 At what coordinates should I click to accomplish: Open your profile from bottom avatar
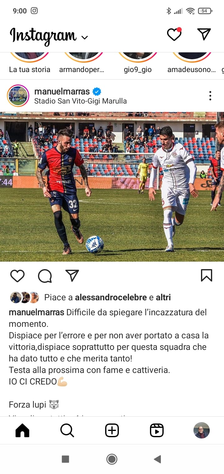pyautogui.click(x=202, y=431)
